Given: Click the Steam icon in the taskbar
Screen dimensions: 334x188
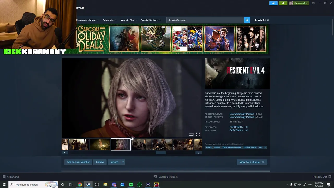Looking at the screenshot, I should tap(88, 185).
